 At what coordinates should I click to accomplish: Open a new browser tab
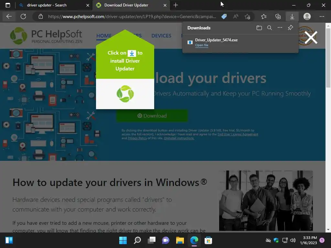pyautogui.click(x=176, y=5)
